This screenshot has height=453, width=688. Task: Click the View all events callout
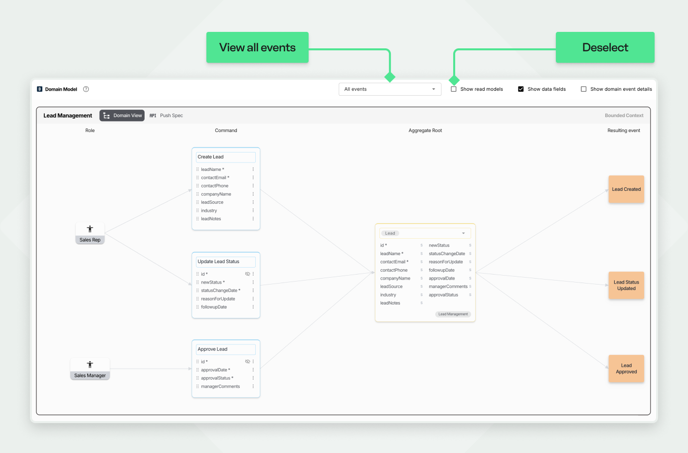coord(257,47)
